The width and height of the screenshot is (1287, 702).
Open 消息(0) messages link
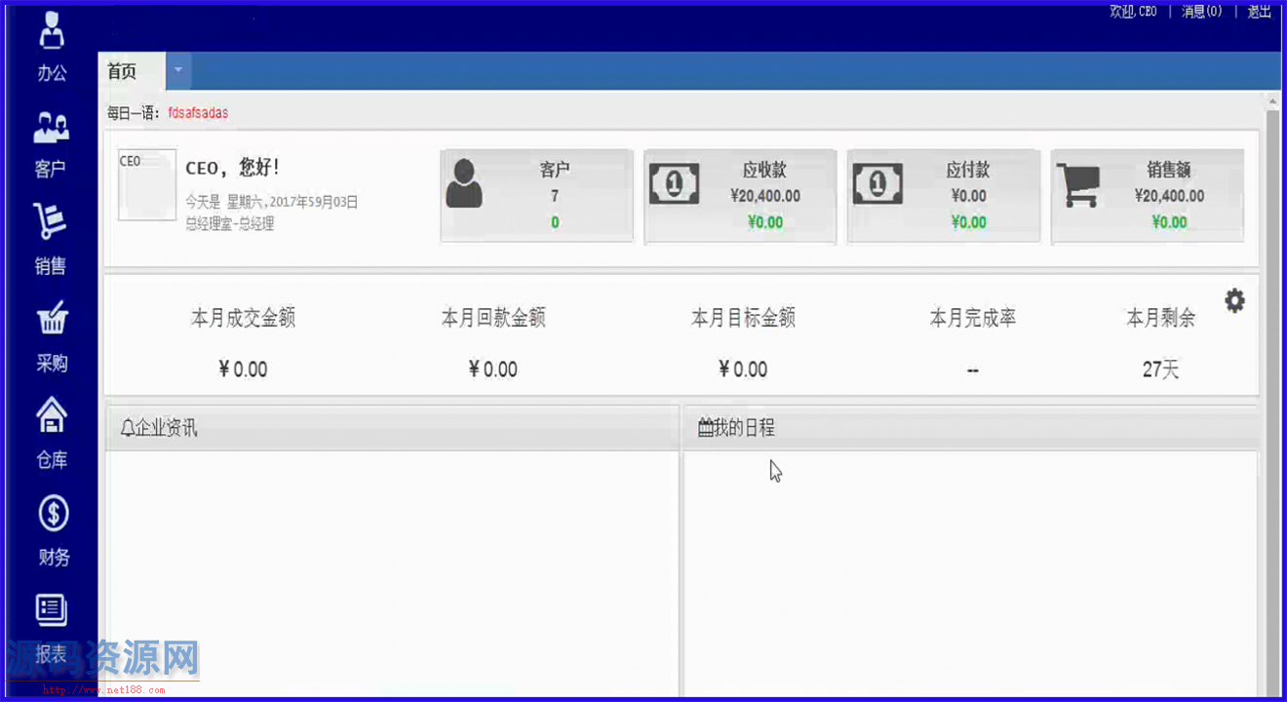coord(1201,12)
